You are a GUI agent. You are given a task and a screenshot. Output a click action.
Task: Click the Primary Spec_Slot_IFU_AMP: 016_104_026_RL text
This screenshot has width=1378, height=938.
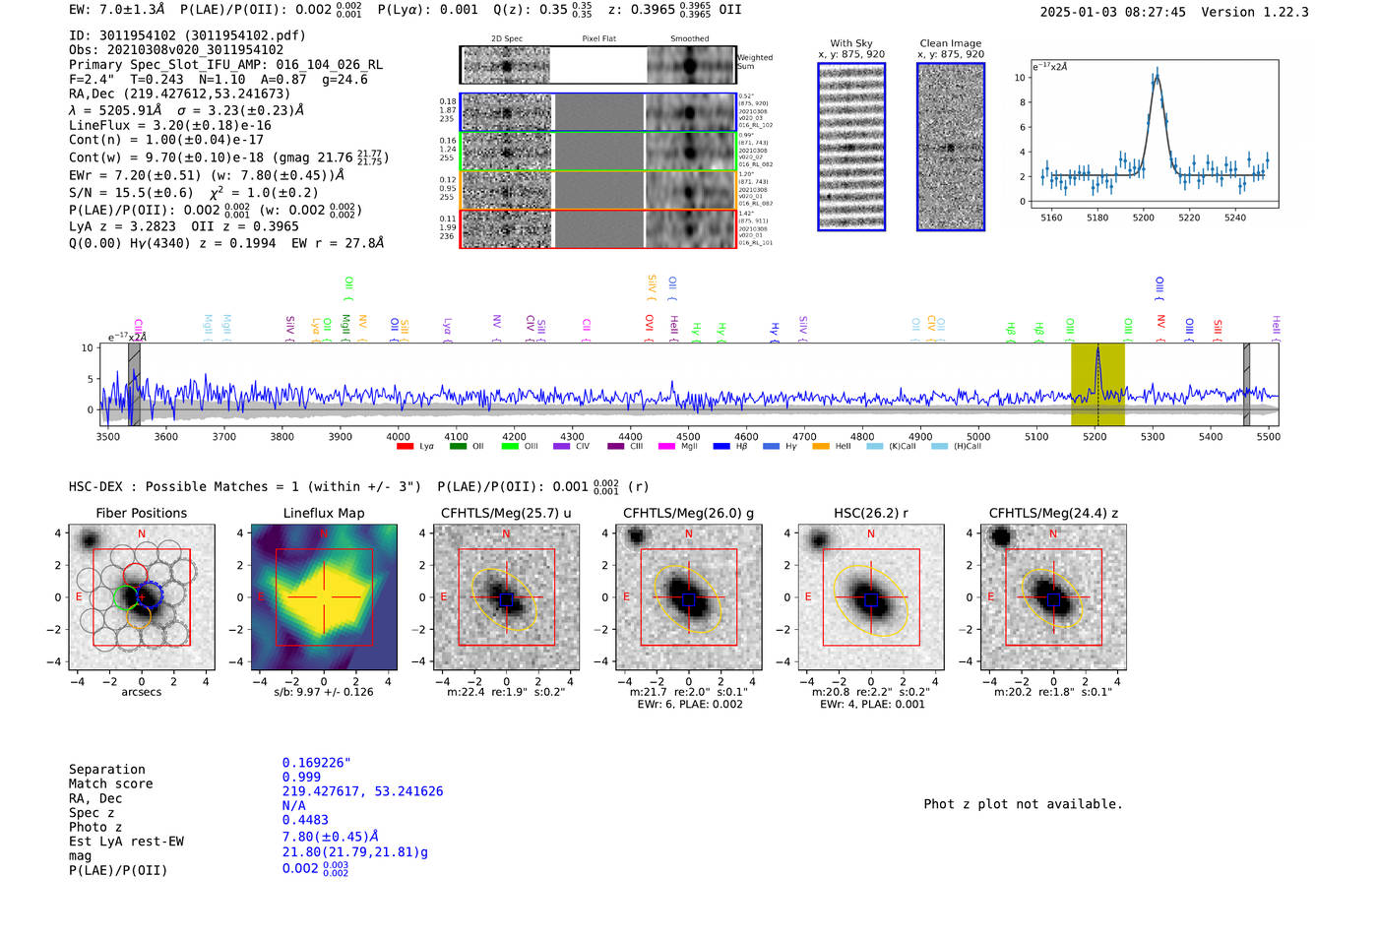click(x=225, y=65)
